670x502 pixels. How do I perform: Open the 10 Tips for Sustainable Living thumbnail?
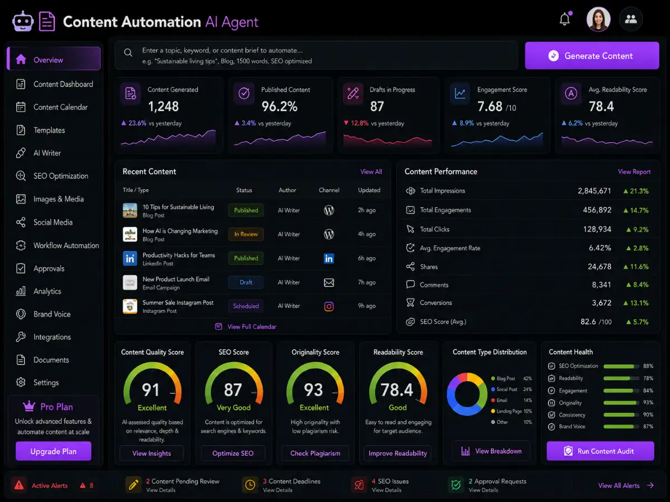click(130, 210)
